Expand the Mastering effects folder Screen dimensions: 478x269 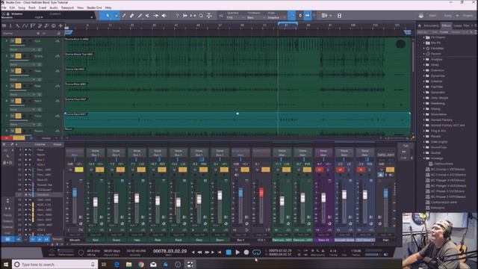coord(424,103)
